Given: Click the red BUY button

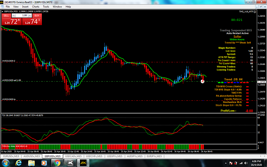Looking at the screenshot, I should [x=37, y=15].
